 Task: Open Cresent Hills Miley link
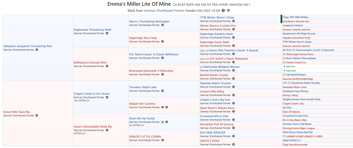point(212,91)
